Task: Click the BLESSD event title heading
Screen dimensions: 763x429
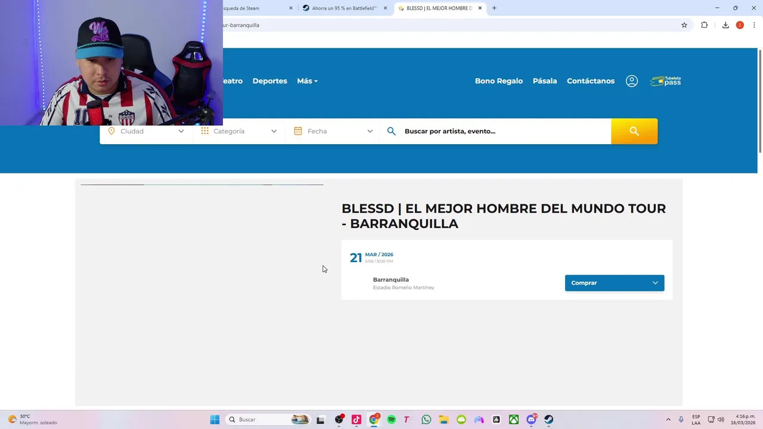Action: 504,216
